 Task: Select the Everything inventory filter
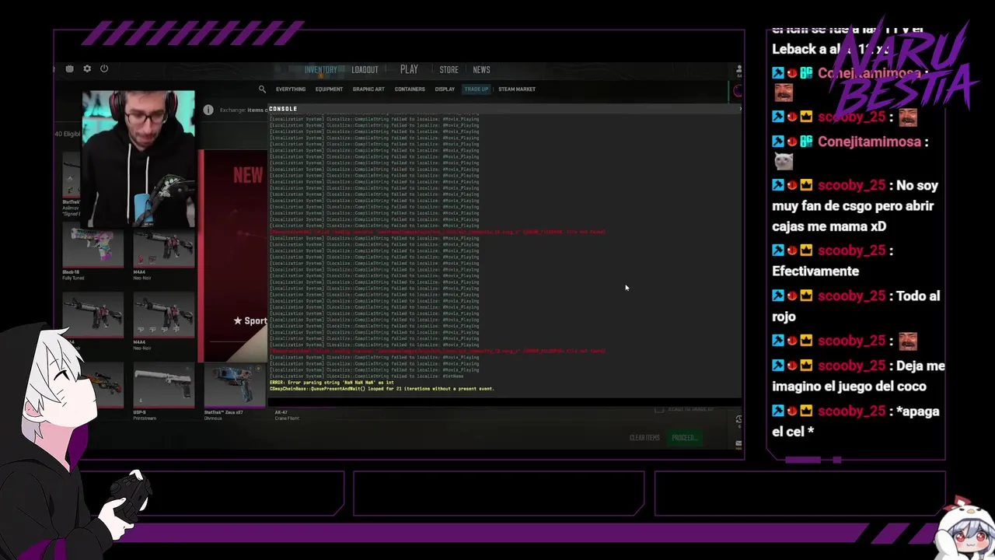(x=291, y=89)
